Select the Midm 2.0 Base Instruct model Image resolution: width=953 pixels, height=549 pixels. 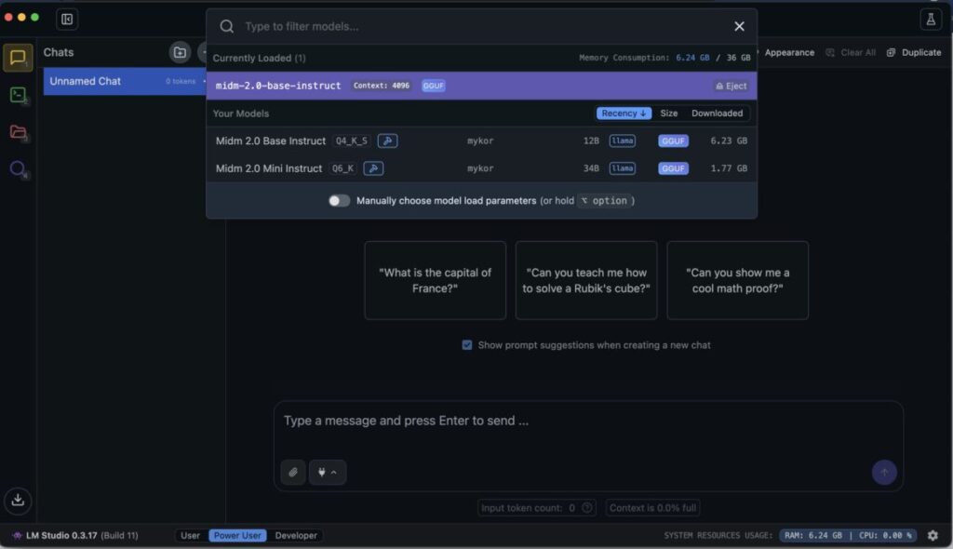click(481, 141)
